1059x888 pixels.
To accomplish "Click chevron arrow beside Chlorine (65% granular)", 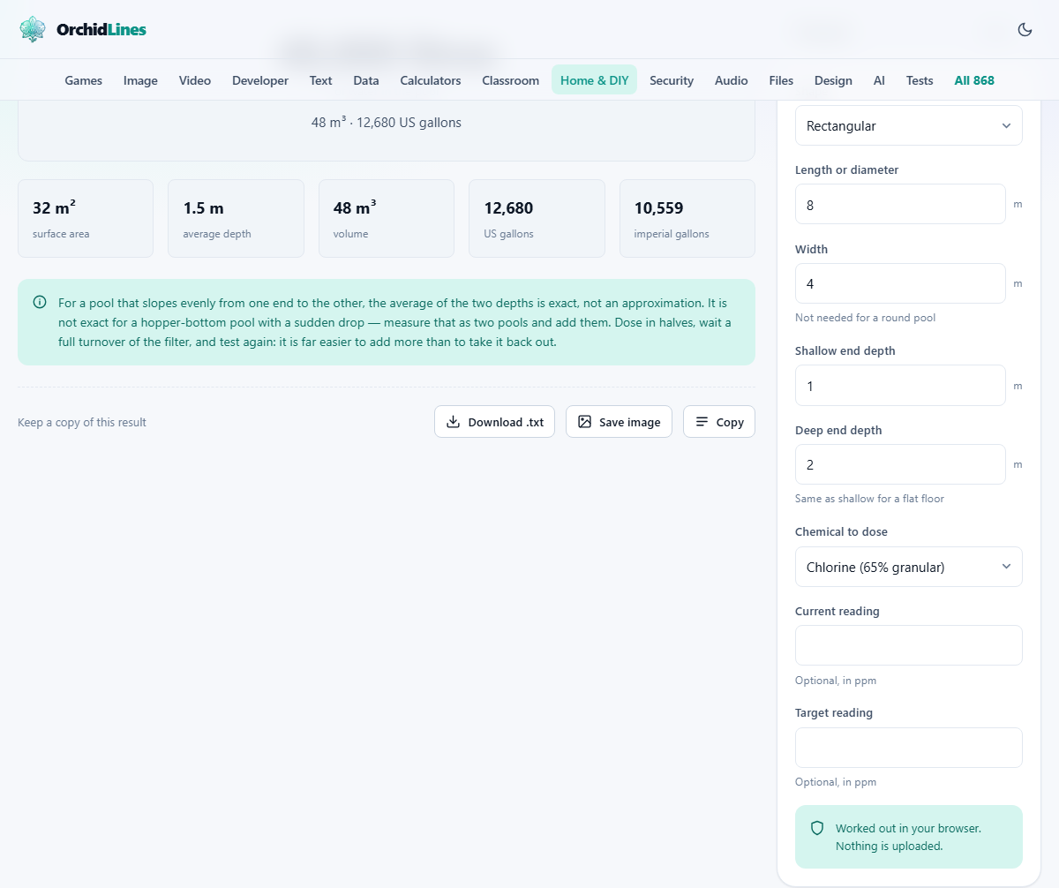I will (1006, 567).
